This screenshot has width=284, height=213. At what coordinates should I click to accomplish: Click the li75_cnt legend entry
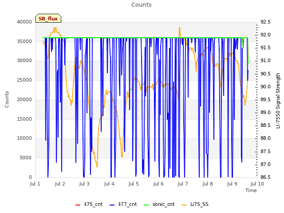(x=89, y=204)
